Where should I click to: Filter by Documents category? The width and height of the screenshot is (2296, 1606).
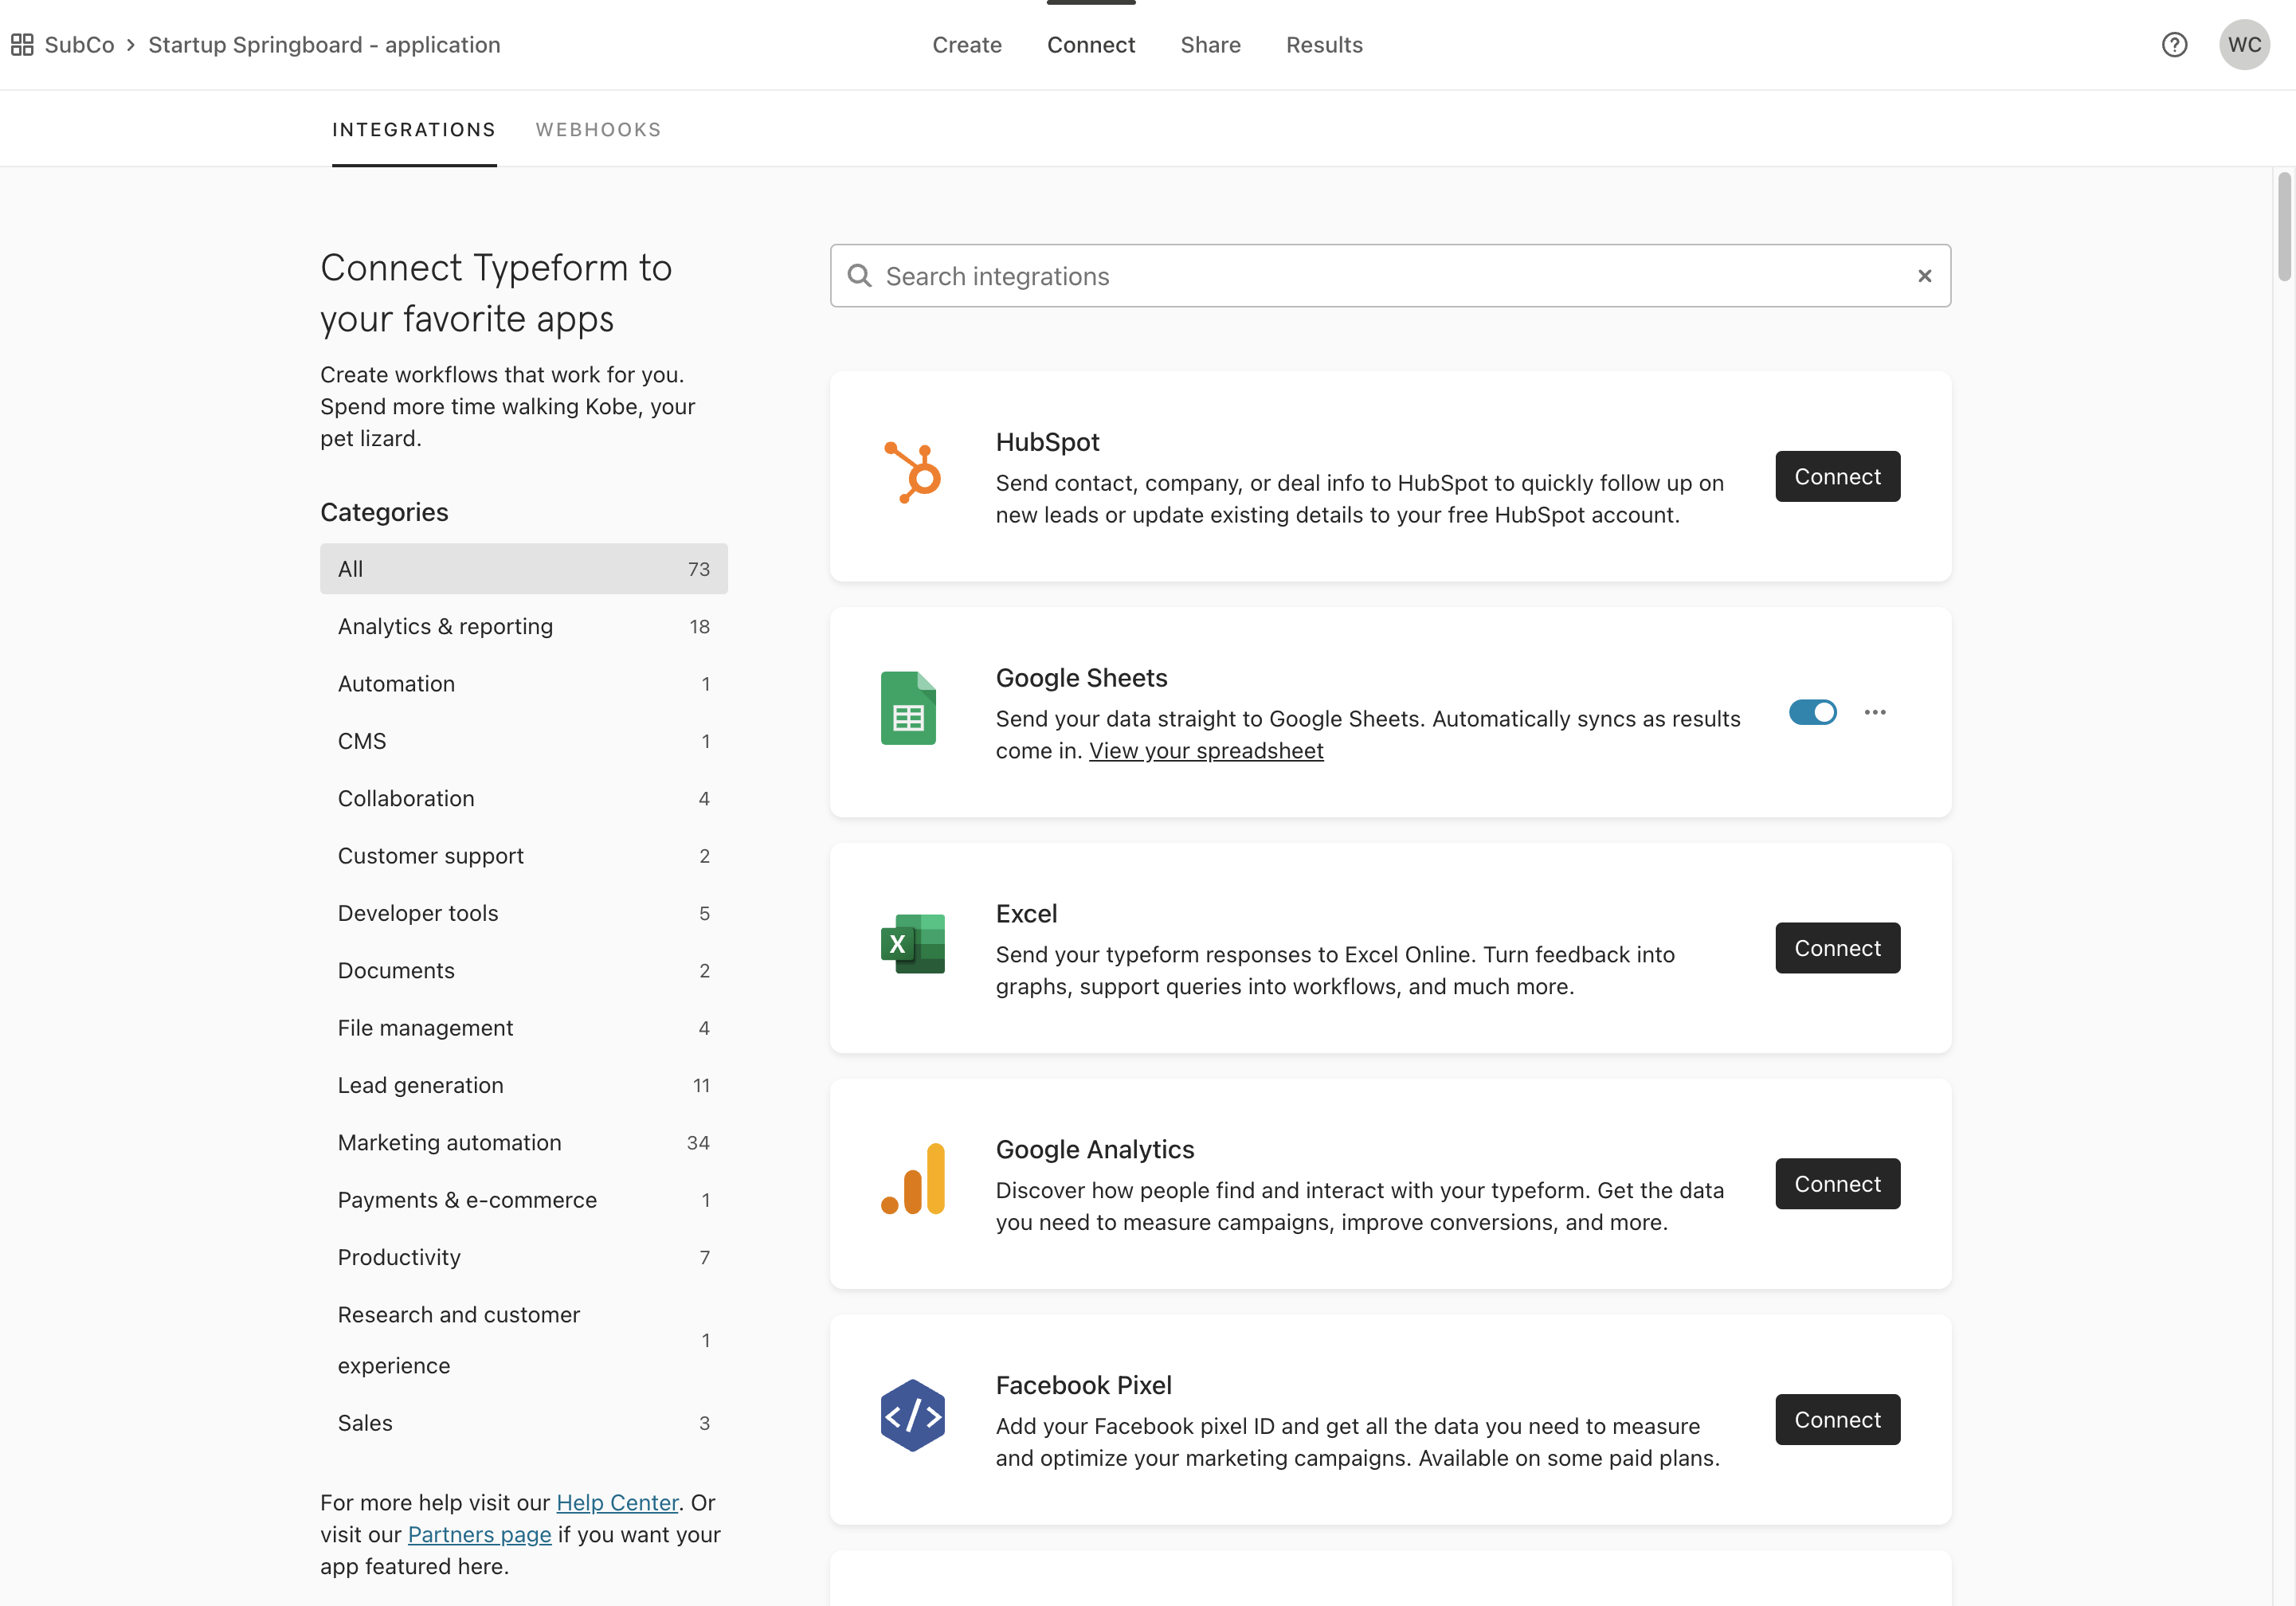pos(524,970)
